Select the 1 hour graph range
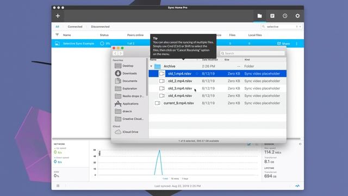 (185, 179)
